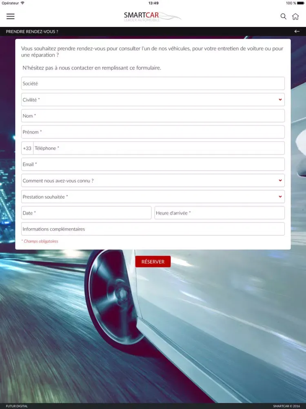Image resolution: width=306 pixels, height=409 pixels.
Task: Open 'Comment nous avez-vous connu ?' dropdown
Action: click(153, 180)
